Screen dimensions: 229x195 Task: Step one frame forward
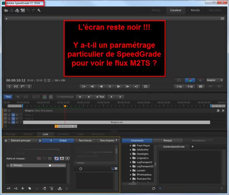pos(127,87)
